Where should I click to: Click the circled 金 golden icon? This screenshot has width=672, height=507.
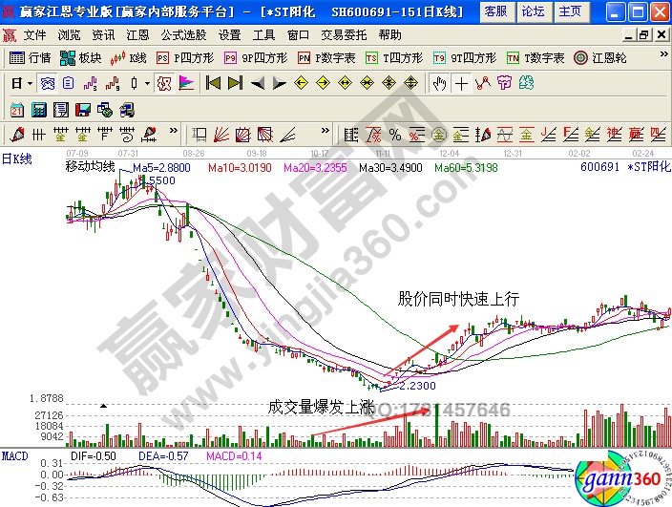(x=439, y=135)
